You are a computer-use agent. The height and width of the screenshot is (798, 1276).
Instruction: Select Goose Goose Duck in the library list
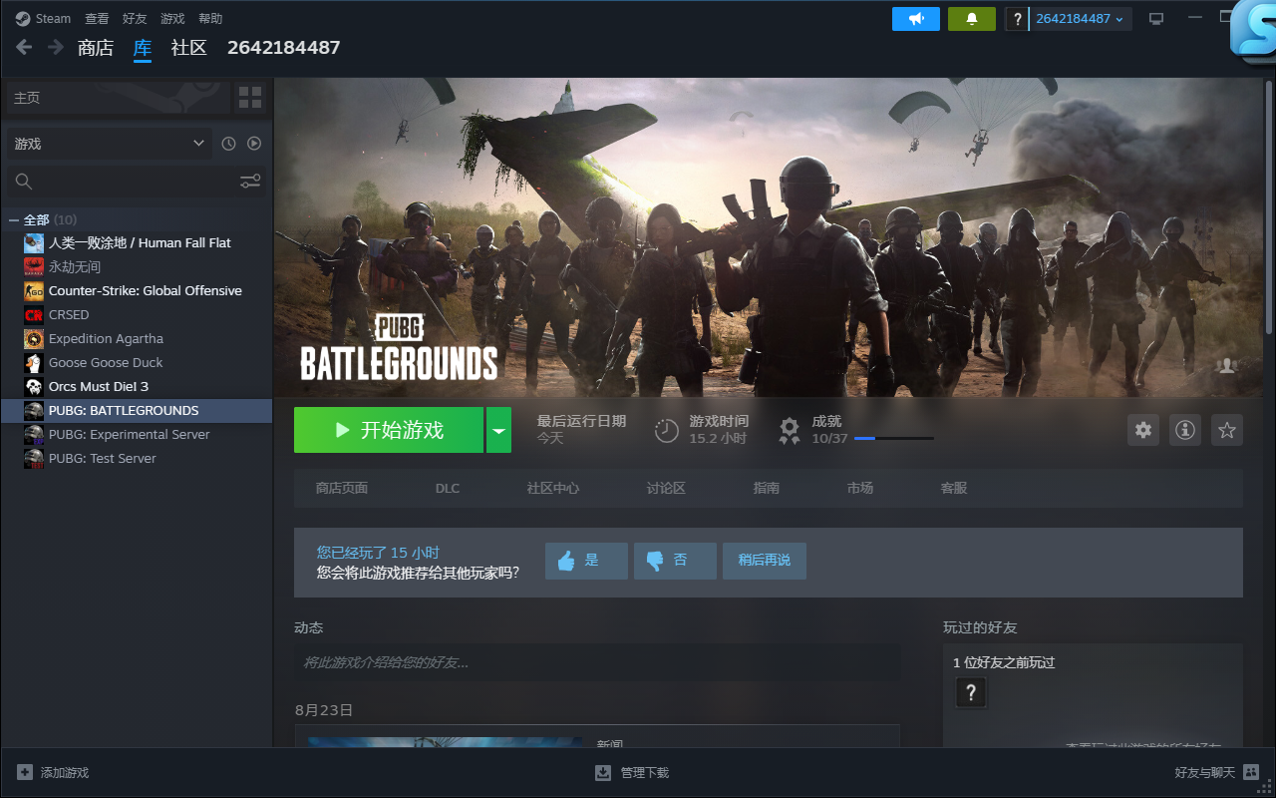click(106, 363)
